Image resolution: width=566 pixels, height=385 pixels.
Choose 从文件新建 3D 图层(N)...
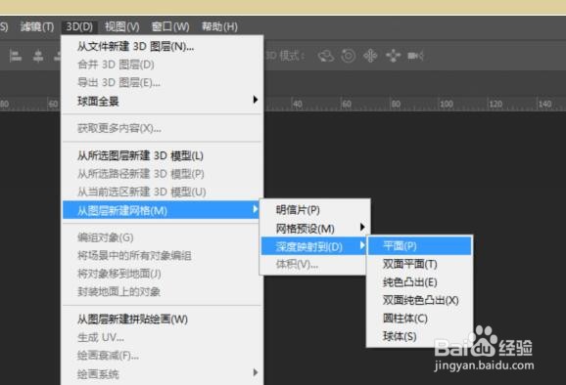[163, 47]
